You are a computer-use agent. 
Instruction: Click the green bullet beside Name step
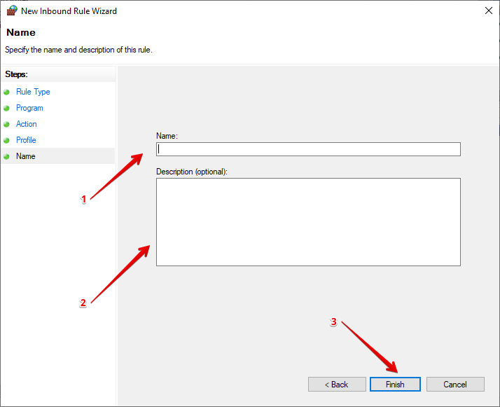(6, 157)
